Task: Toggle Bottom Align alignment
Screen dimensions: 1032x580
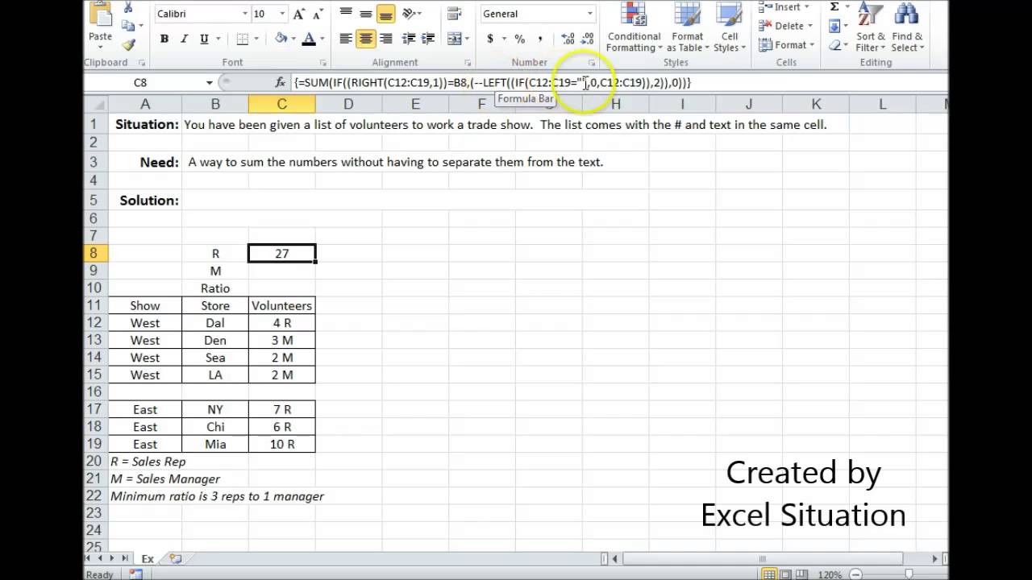Action: 386,14
